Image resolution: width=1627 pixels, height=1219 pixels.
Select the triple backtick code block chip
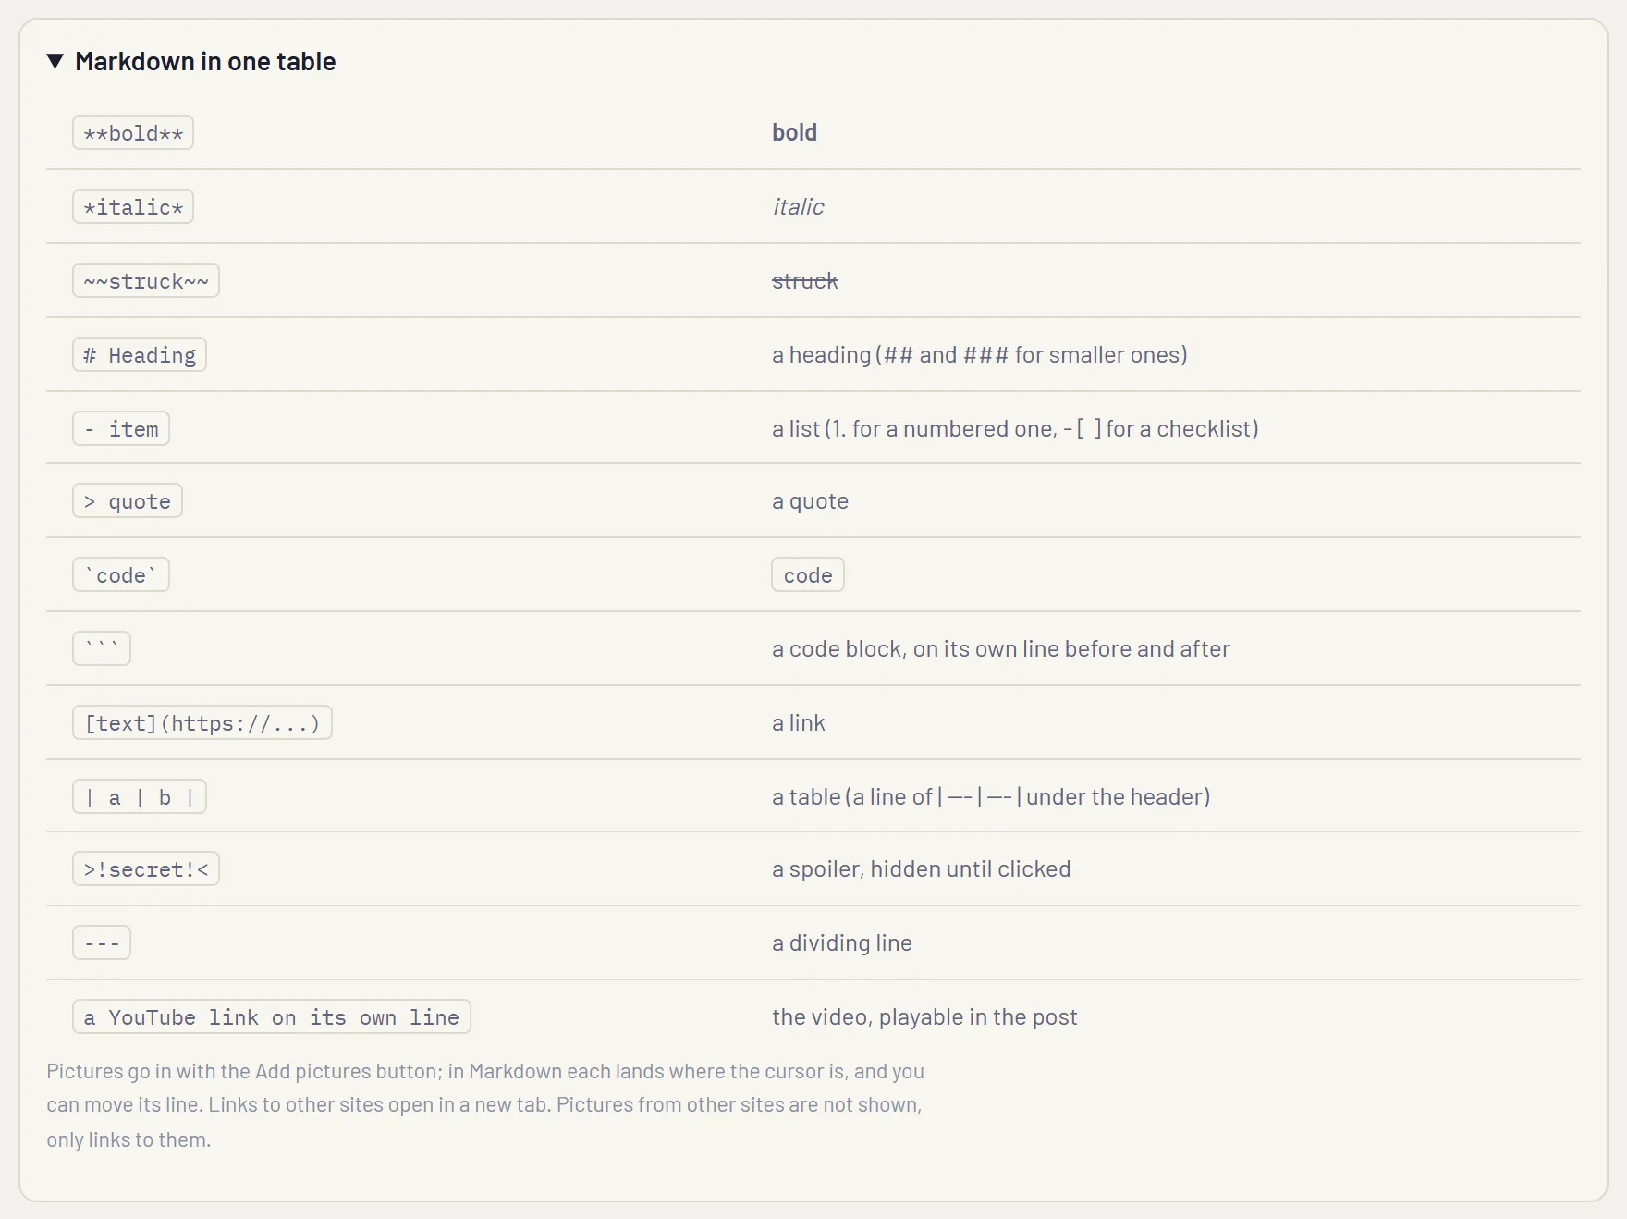point(102,648)
